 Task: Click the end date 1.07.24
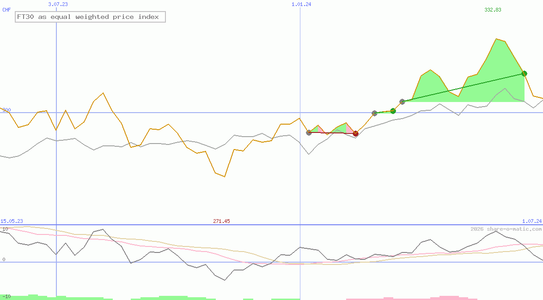point(532,221)
